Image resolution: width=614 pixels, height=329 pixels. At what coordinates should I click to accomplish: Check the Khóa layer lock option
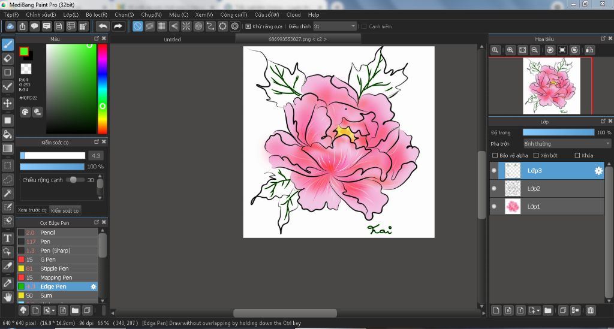(x=577, y=155)
